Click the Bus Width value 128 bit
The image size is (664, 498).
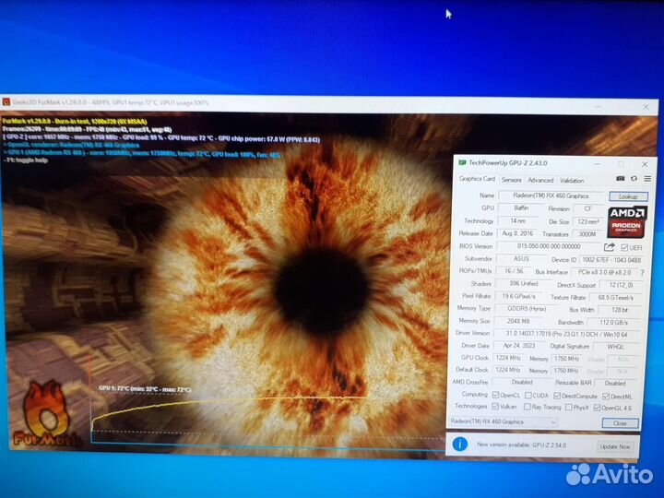click(619, 310)
